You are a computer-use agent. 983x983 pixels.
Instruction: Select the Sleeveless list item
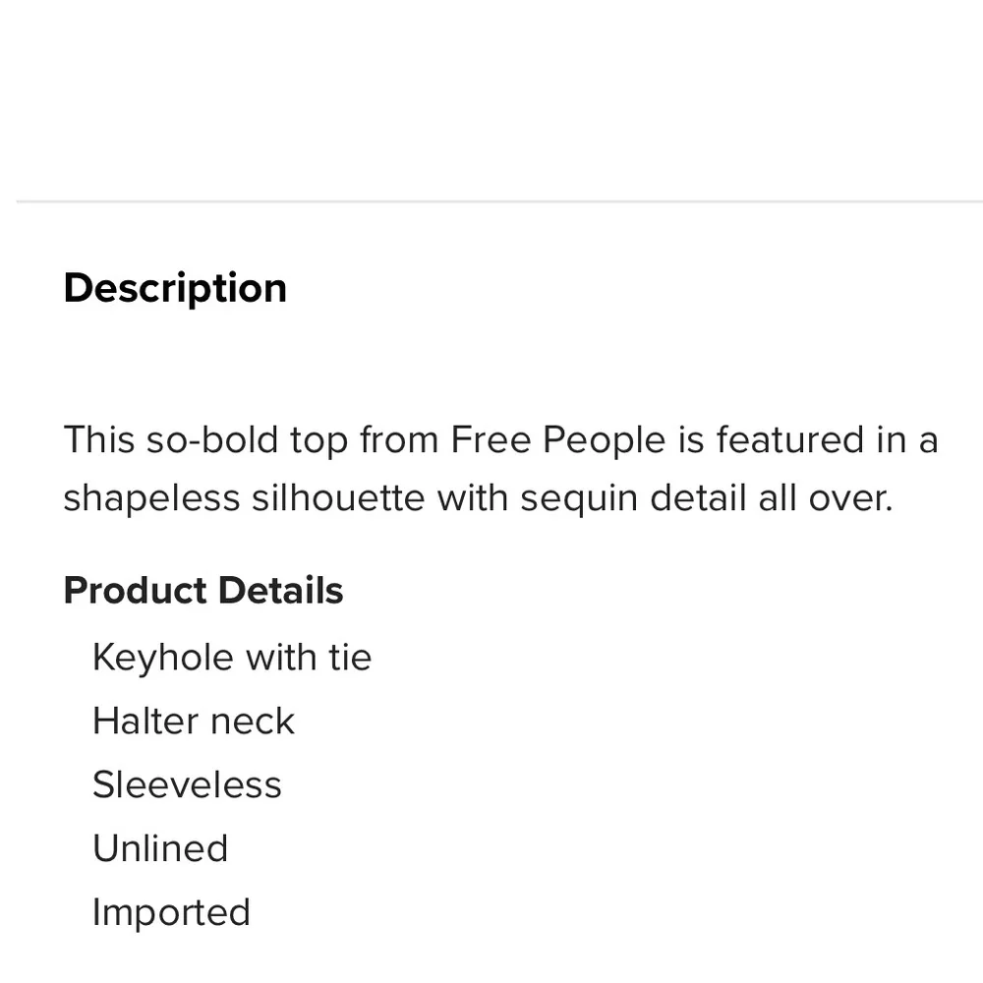[x=187, y=784]
